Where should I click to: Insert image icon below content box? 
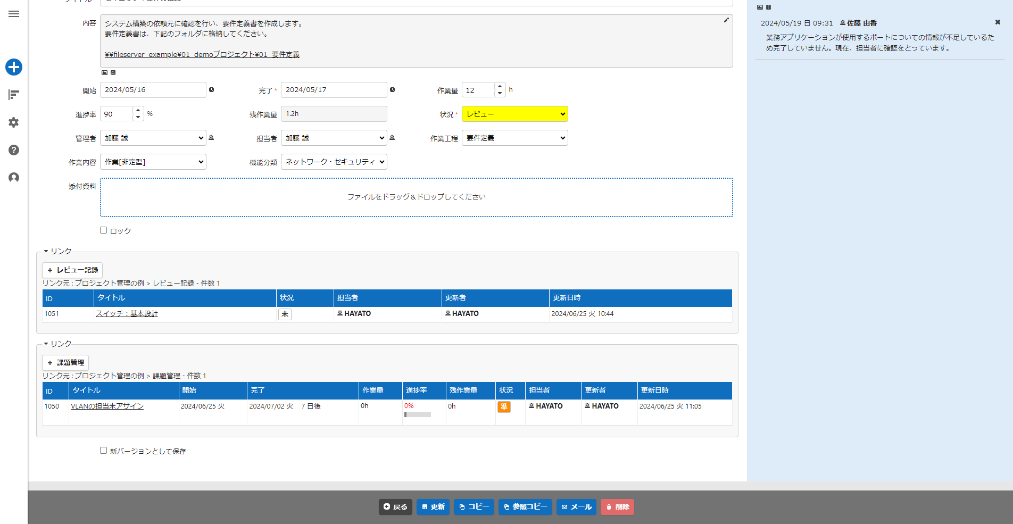point(104,73)
